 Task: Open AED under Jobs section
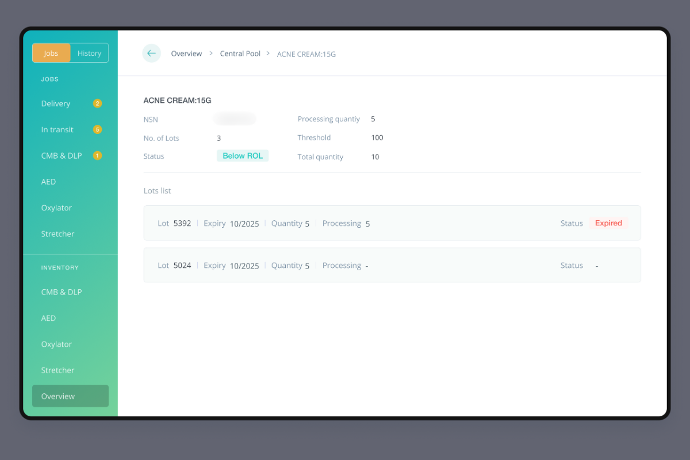pyautogui.click(x=48, y=182)
